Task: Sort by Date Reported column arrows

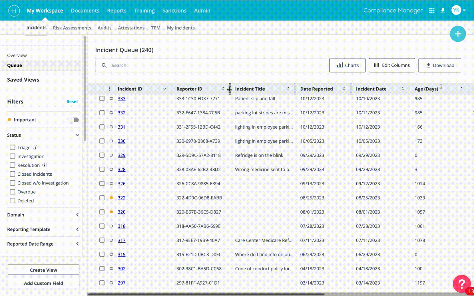Action: (x=344, y=89)
